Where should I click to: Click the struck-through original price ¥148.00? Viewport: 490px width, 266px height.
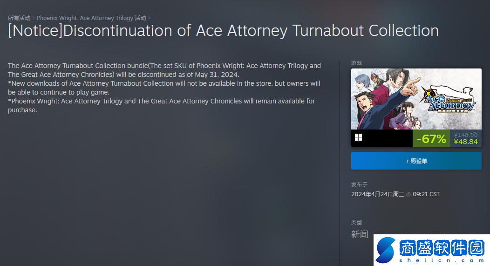465,135
